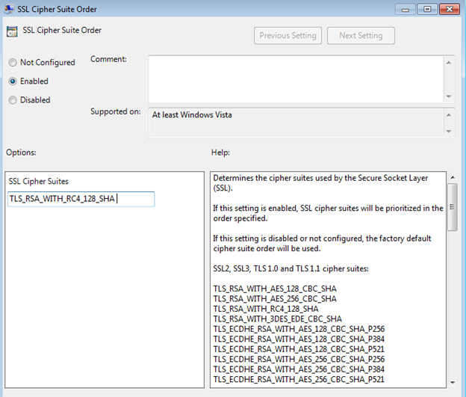Click the SSL Cipher Suites input field
The width and height of the screenshot is (466, 397).
pos(81,199)
